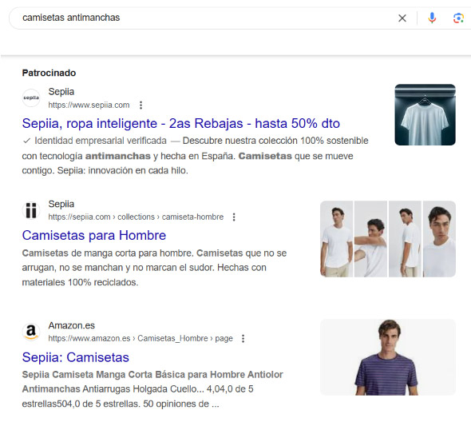The height and width of the screenshot is (422, 471).
Task: Open Google Lens image search icon
Action: click(x=458, y=18)
